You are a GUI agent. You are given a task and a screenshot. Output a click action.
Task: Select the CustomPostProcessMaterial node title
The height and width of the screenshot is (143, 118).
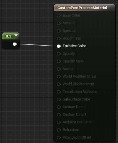[82, 8]
